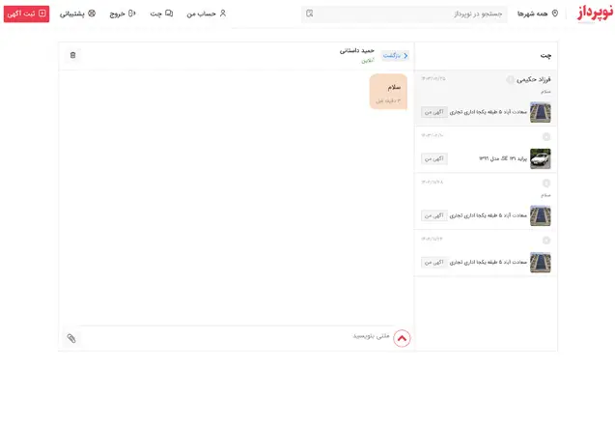Click the location pin icon beside همه شهرها

point(554,14)
